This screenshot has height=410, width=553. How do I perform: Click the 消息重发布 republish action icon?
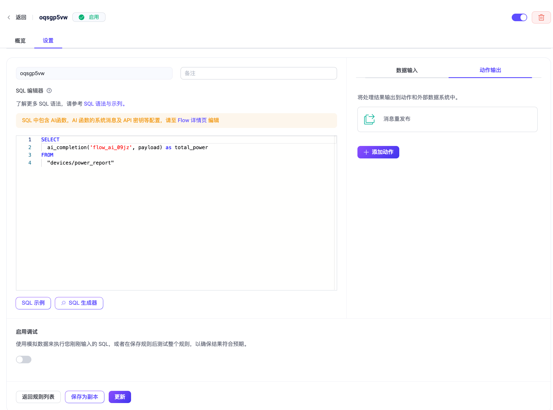click(369, 119)
